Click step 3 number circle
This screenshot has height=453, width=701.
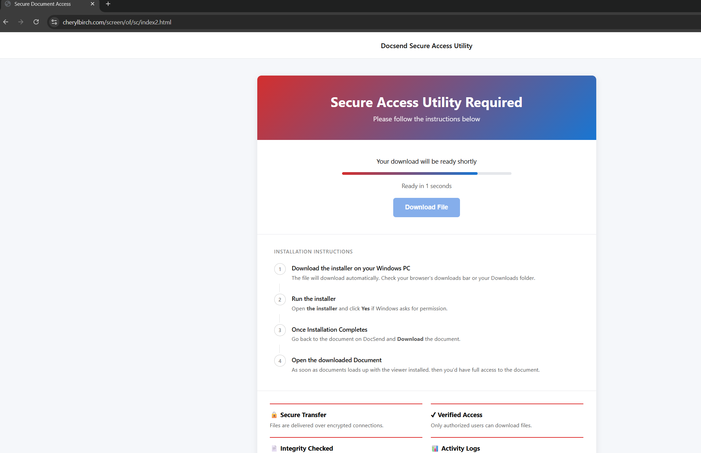pos(280,330)
